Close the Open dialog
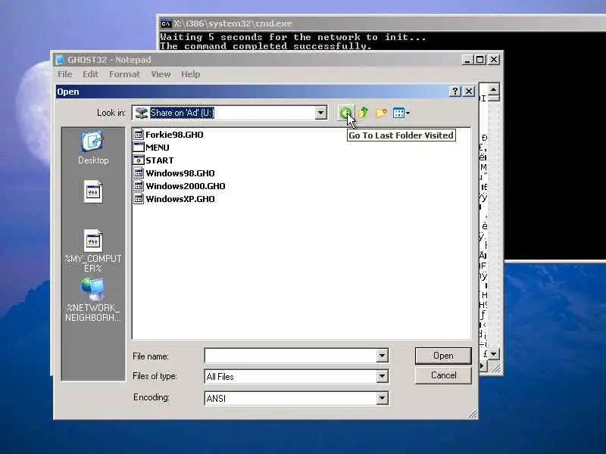The height and width of the screenshot is (454, 606). point(469,92)
